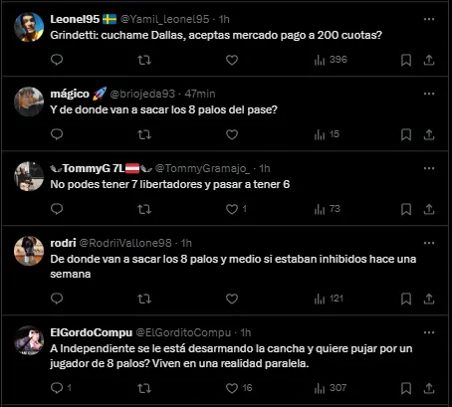The image size is (452, 407).
Task: View the 121 views stat on rodri's tweet
Action: pos(329,299)
